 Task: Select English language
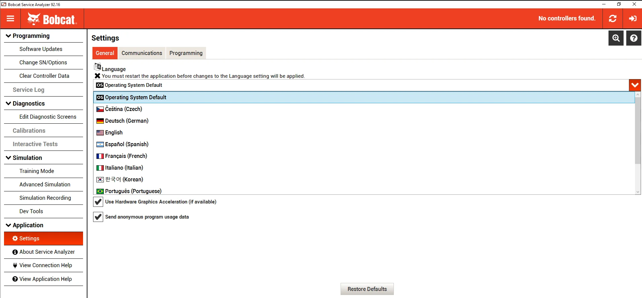(x=364, y=133)
